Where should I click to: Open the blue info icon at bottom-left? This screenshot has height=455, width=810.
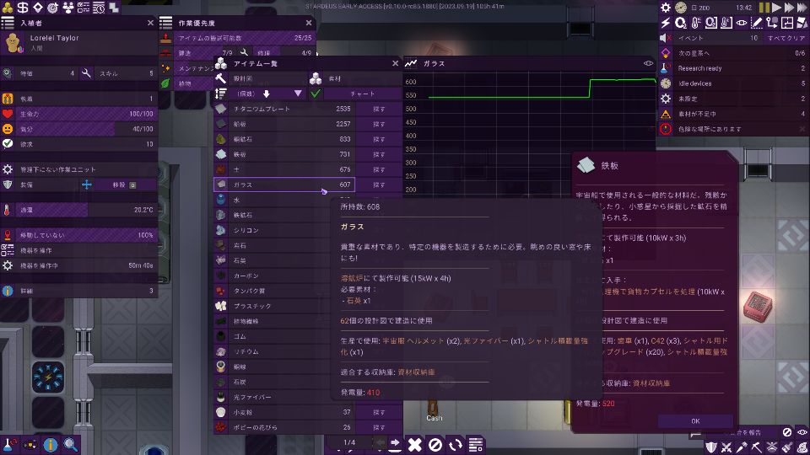[50, 444]
